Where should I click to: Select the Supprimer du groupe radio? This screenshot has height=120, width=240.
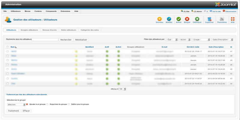pyautogui.click(x=47, y=104)
